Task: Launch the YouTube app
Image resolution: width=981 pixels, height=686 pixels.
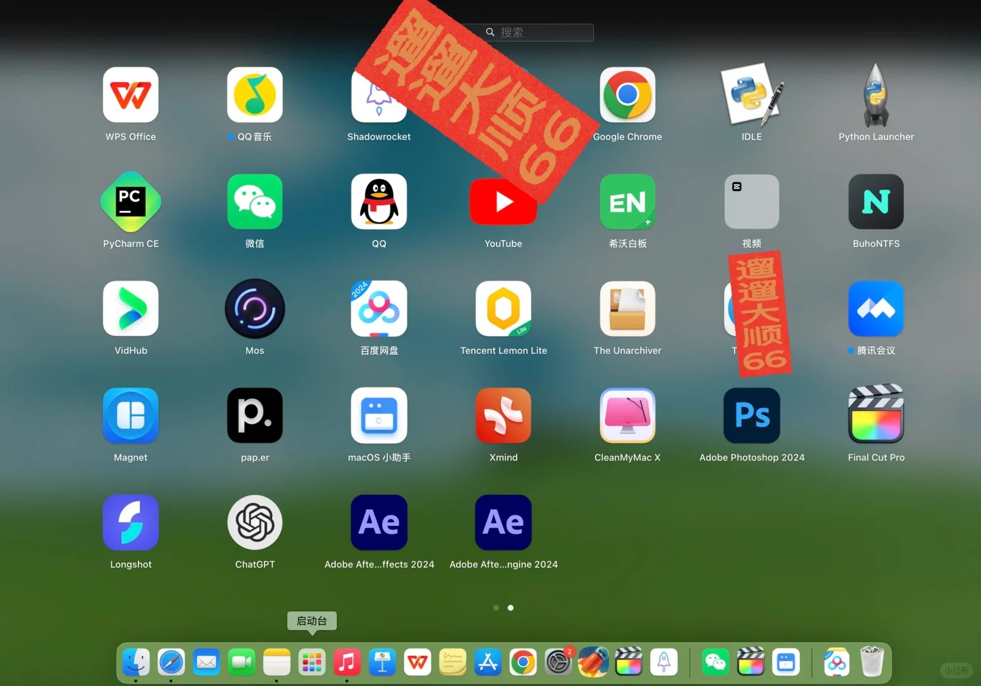Action: coord(504,201)
